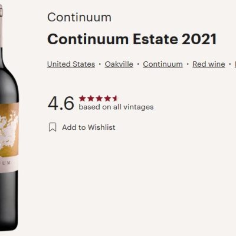
Task: Click the gold label artwork on the bottle
Action: (9, 129)
